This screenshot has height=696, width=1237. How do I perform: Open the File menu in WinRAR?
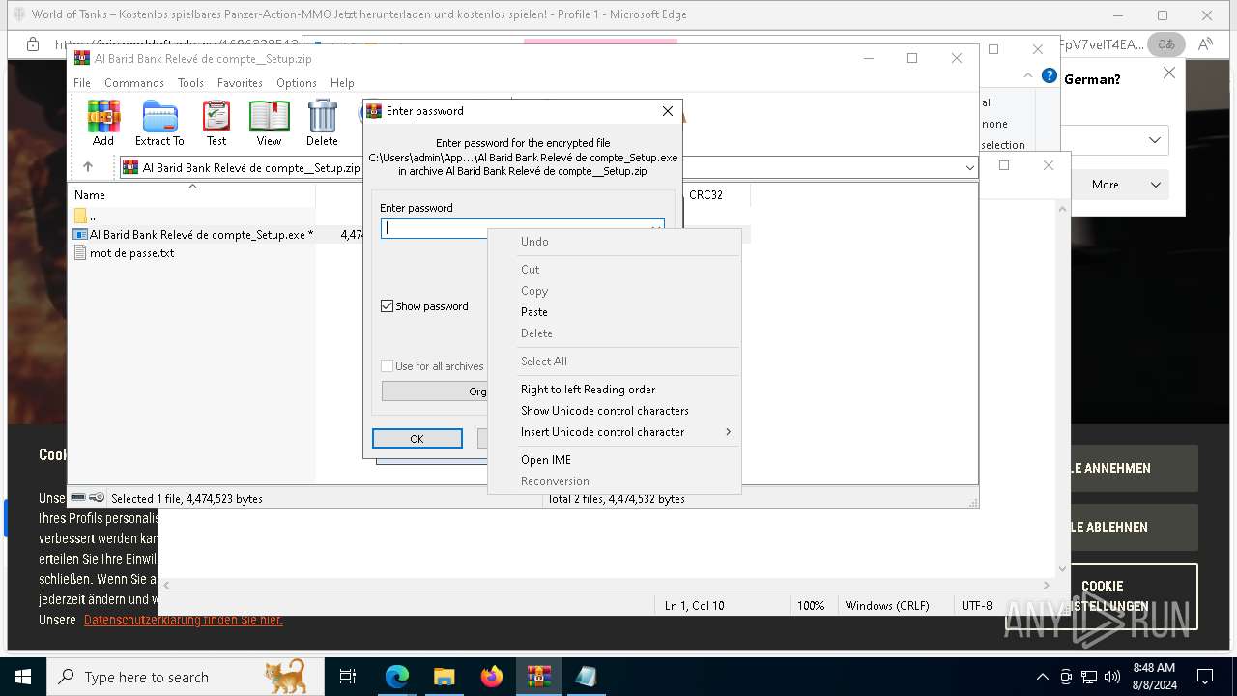tap(82, 83)
